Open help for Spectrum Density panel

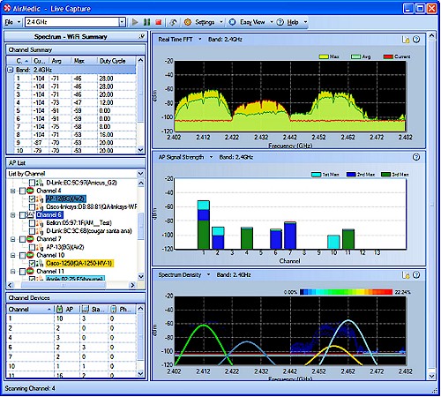click(416, 274)
